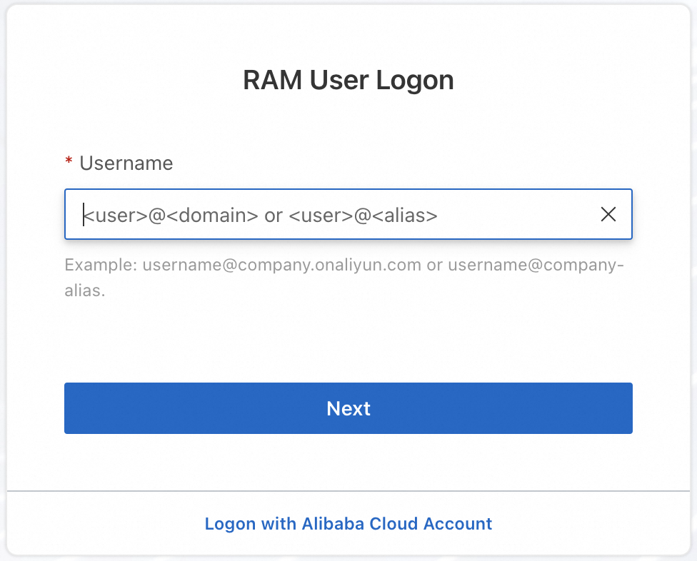Clear the Username field with X icon
Screen dimensions: 697x561
click(x=608, y=214)
